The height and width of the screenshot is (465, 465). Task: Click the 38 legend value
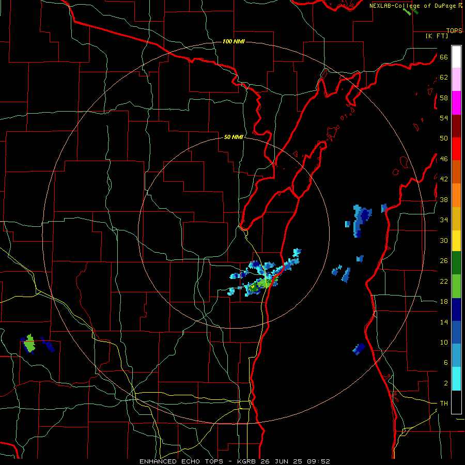pos(444,199)
